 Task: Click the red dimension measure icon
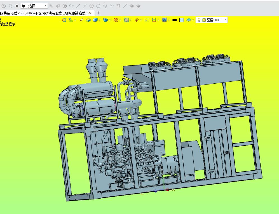click(x=154, y=20)
